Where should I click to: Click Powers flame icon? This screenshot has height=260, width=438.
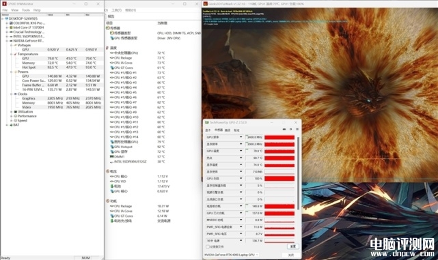pyautogui.click(x=16, y=72)
